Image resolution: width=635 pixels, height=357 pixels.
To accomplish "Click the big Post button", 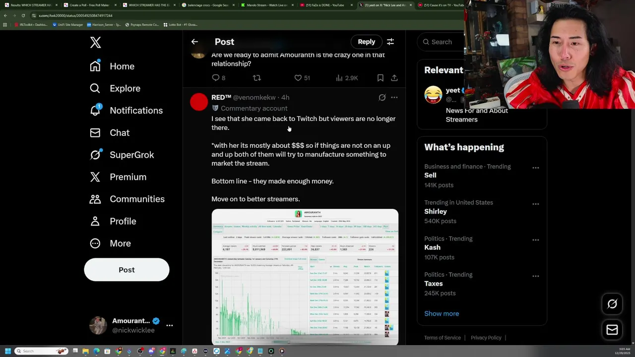I will tap(127, 270).
